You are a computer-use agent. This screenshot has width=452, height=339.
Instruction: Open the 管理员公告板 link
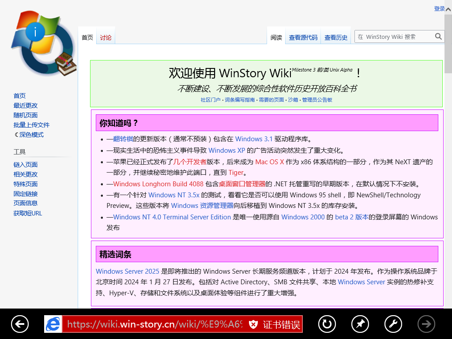(x=317, y=100)
